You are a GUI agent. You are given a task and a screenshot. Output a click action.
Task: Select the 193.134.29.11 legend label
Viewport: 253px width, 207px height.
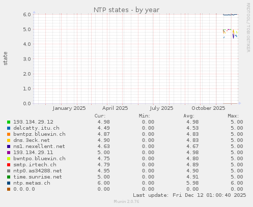click(33, 153)
